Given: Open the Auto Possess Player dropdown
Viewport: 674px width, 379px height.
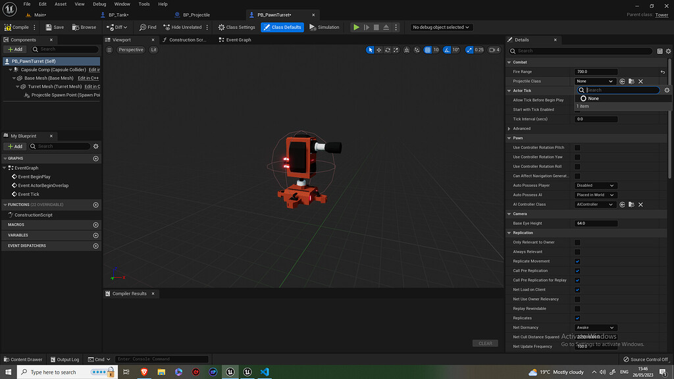Looking at the screenshot, I should 595,185.
